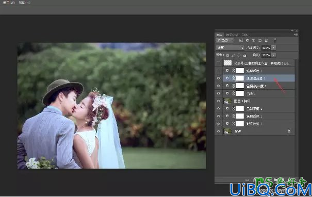Open the 正常 blend mode dropdown
312x197 pixels.
[x=230, y=48]
